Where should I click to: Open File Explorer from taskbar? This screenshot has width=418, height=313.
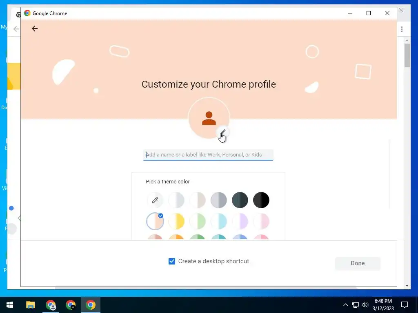click(x=30, y=305)
